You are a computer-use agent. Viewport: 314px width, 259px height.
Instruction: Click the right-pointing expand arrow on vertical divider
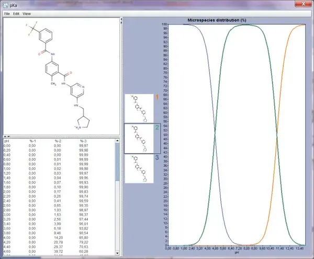tap(121, 22)
